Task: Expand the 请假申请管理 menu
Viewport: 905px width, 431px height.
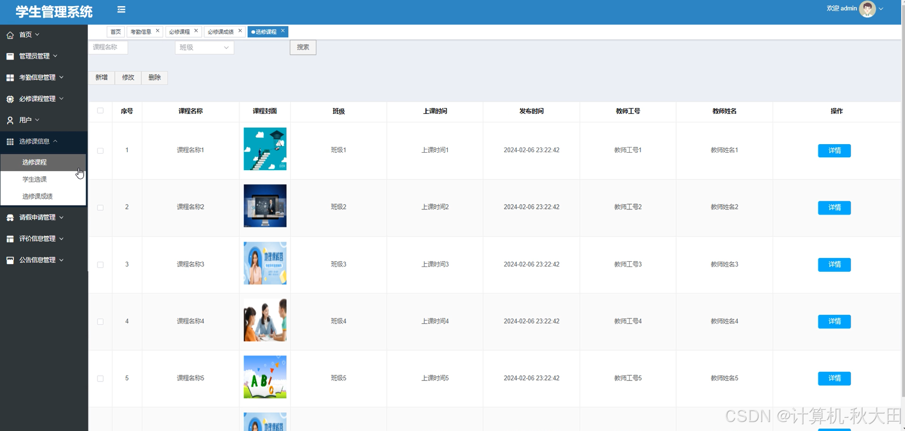Action: click(61, 217)
